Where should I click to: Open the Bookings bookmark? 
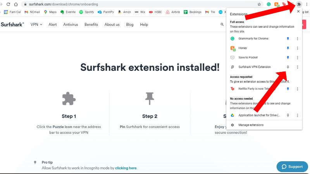point(192,12)
